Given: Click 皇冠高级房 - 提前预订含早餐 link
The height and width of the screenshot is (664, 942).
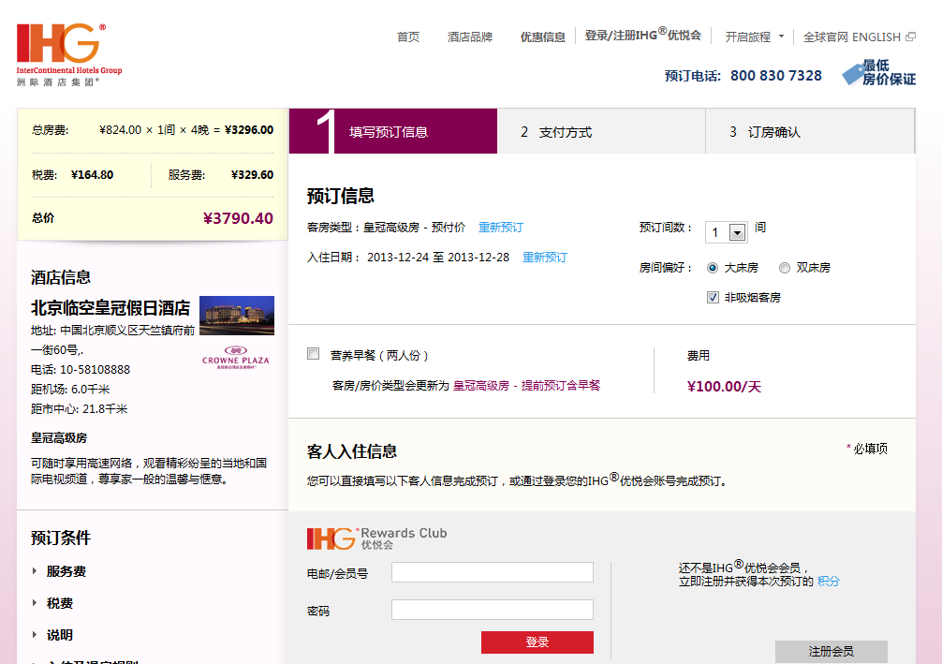Looking at the screenshot, I should 527,385.
